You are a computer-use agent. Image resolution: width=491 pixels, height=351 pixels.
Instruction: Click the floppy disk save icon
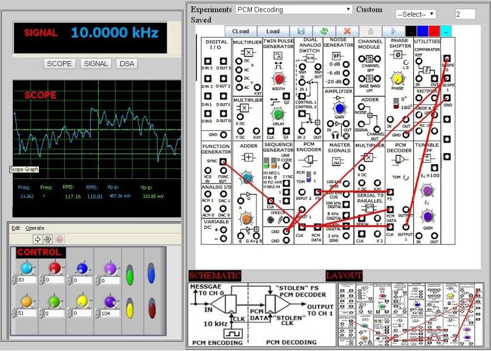click(x=301, y=31)
